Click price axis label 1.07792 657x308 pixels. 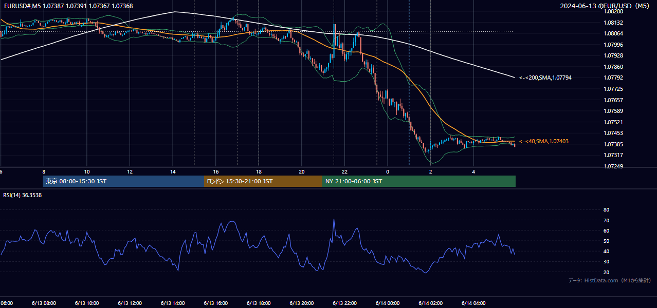tap(613, 78)
